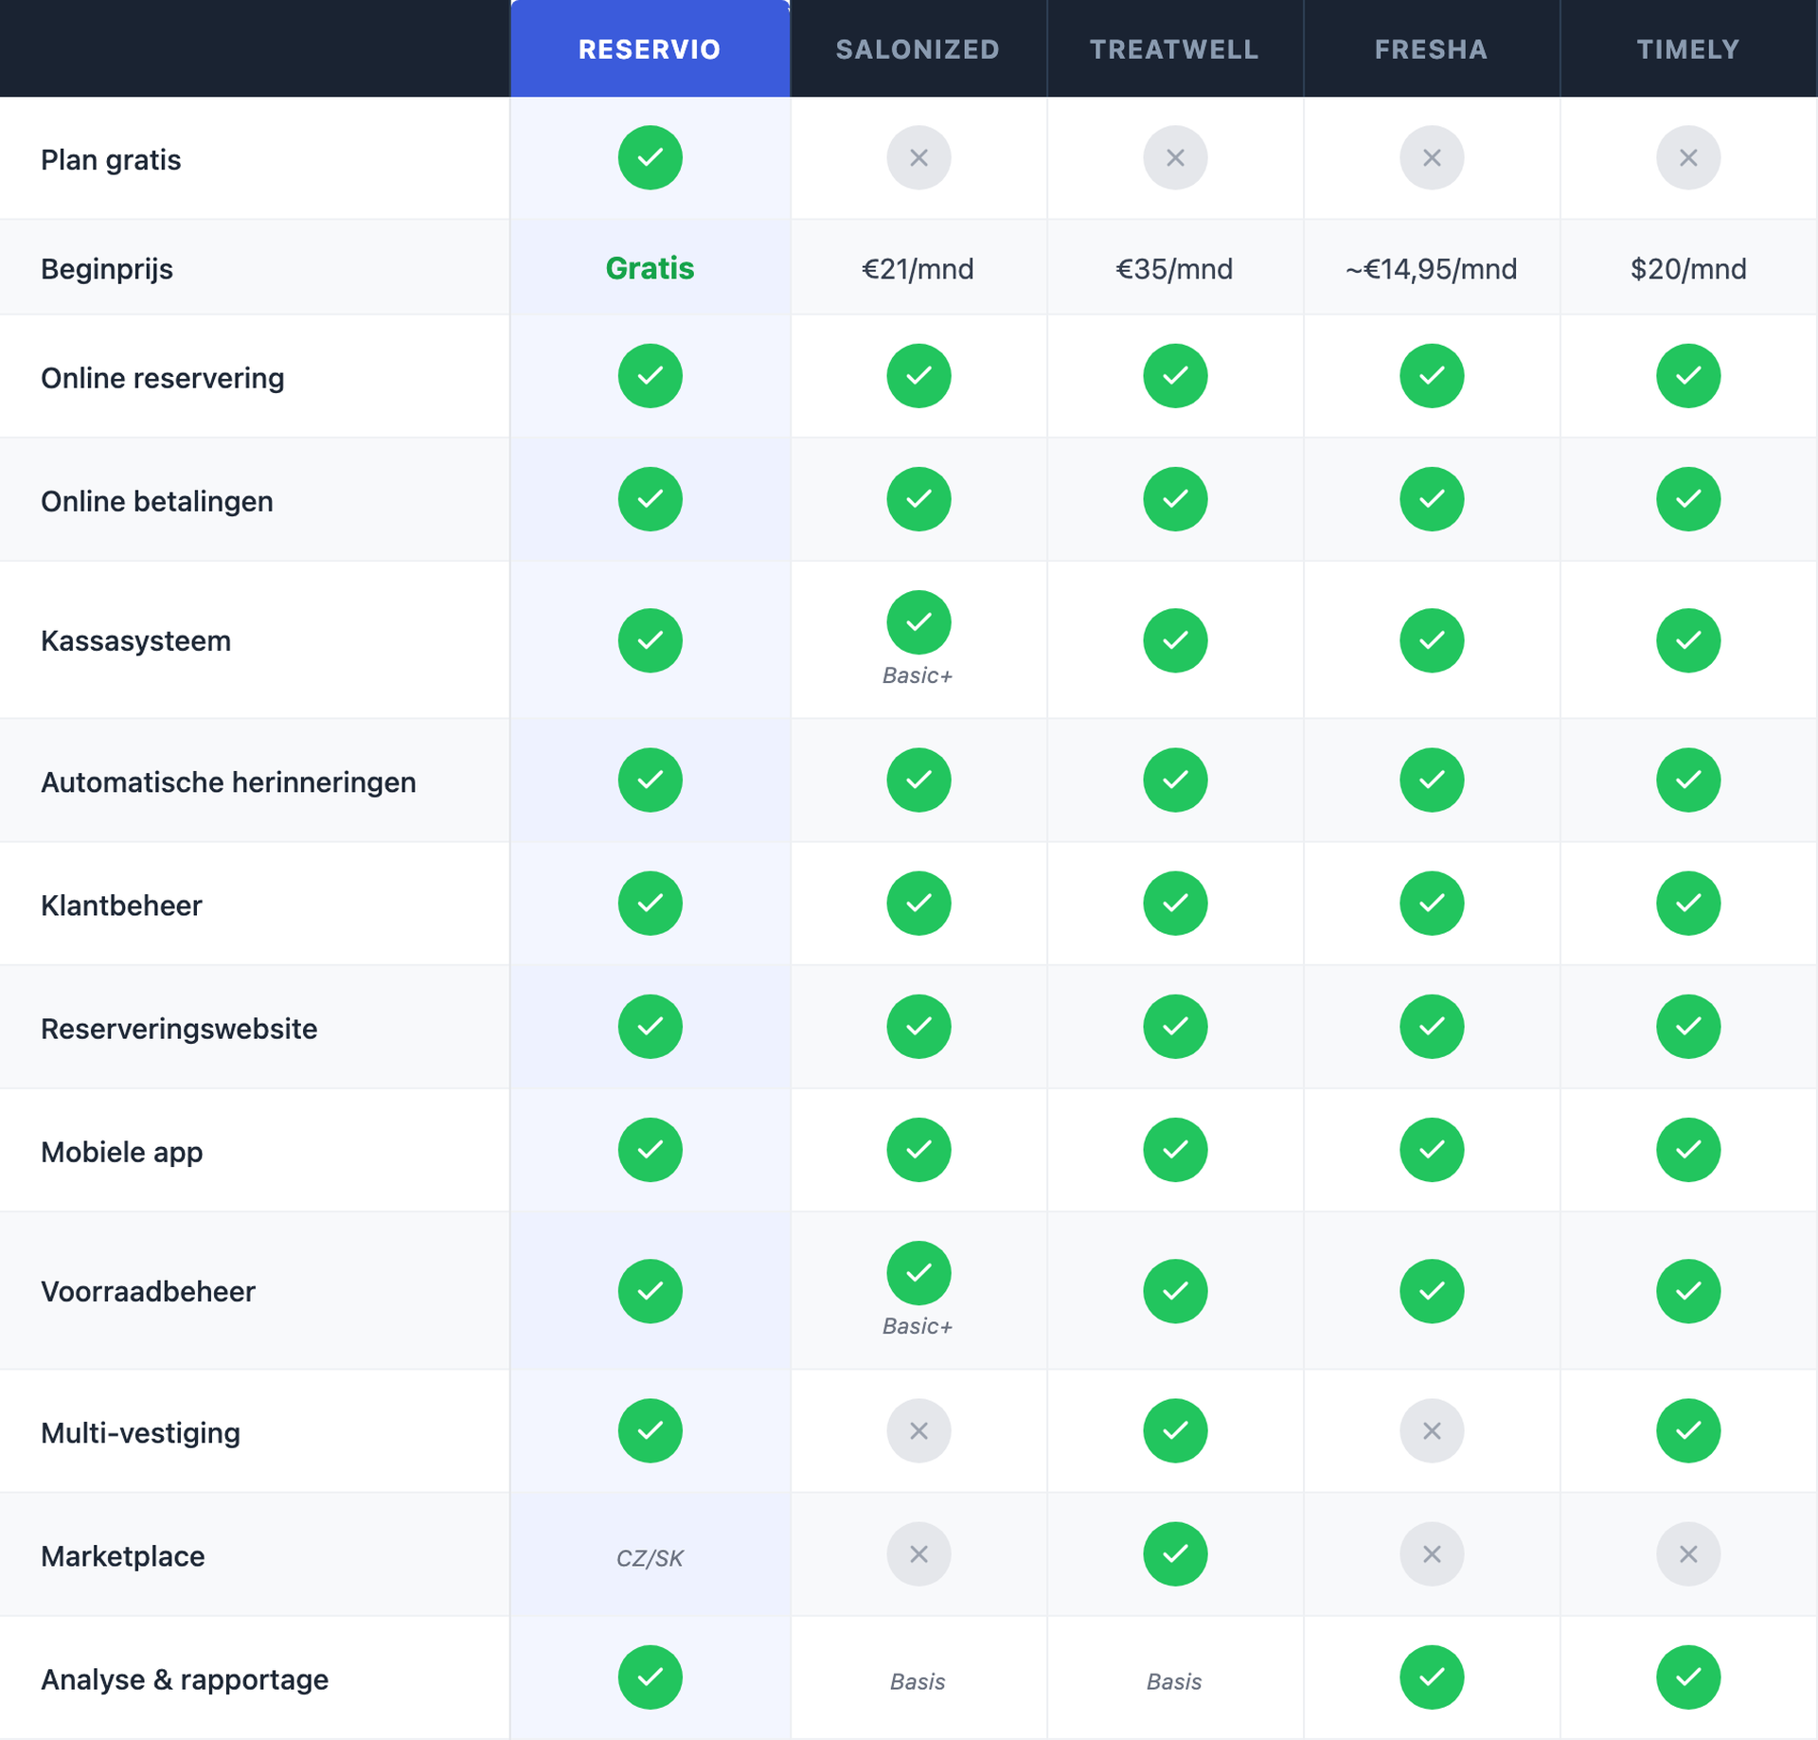The image size is (1818, 1740).
Task: Click Fresha's check for Mobiele app
Action: pyautogui.click(x=1432, y=1149)
